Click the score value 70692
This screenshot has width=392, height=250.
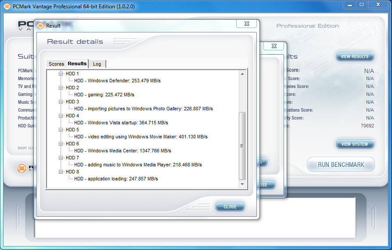coord(367,126)
